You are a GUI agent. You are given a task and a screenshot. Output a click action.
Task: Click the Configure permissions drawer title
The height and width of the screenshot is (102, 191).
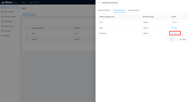[x=110, y=3]
